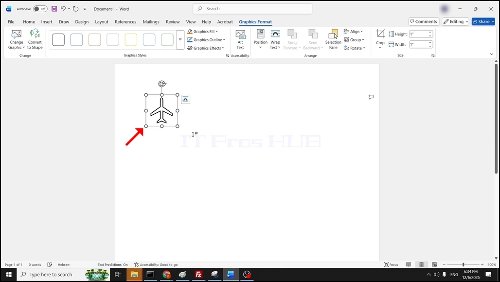
Task: Open the Position options
Action: [261, 39]
